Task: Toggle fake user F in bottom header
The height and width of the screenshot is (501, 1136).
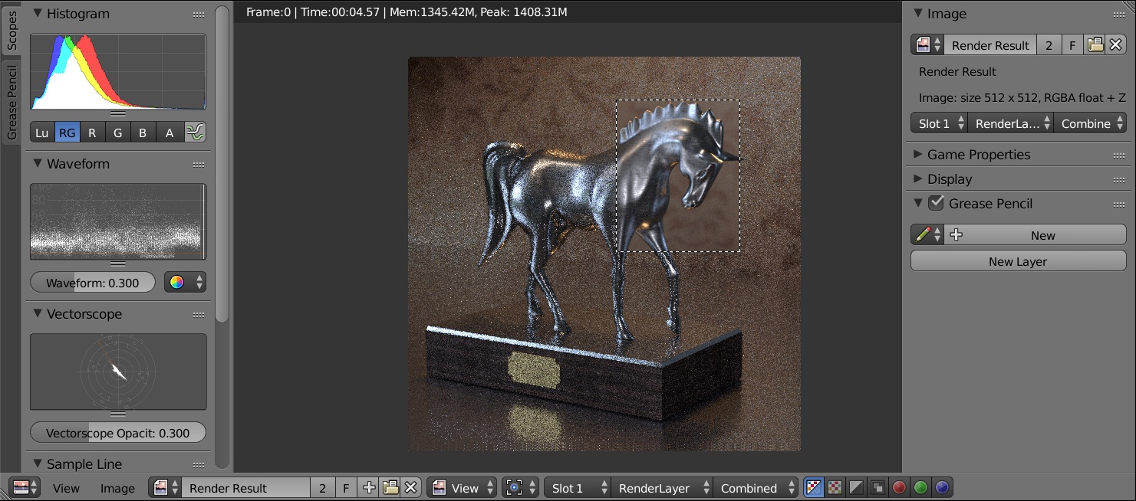Action: tap(346, 488)
